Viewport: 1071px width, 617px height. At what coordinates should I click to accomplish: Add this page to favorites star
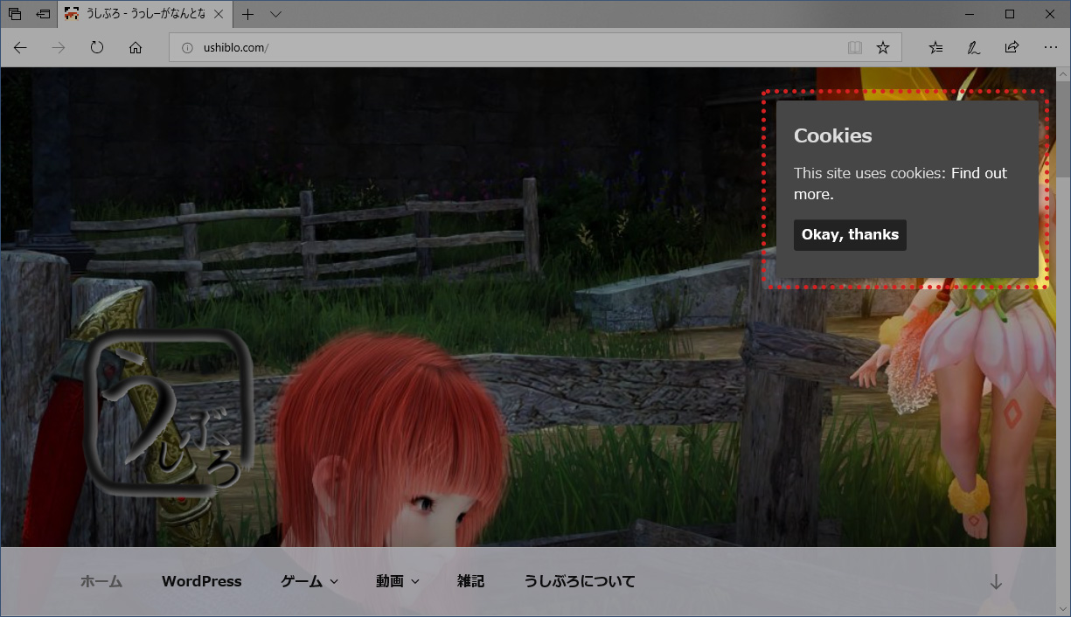click(883, 48)
